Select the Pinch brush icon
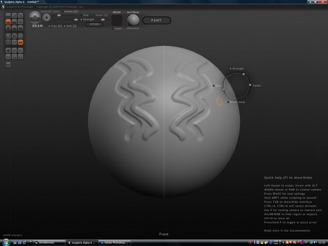Screen dimensions: 328x246 tap(14, 28)
